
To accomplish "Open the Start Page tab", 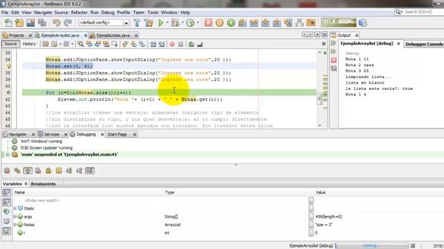I will [117, 134].
